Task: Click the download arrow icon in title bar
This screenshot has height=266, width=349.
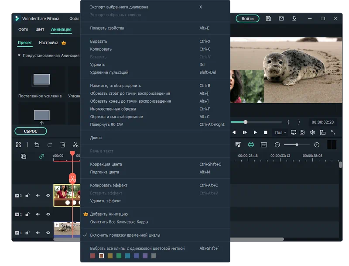Action: coord(294,19)
